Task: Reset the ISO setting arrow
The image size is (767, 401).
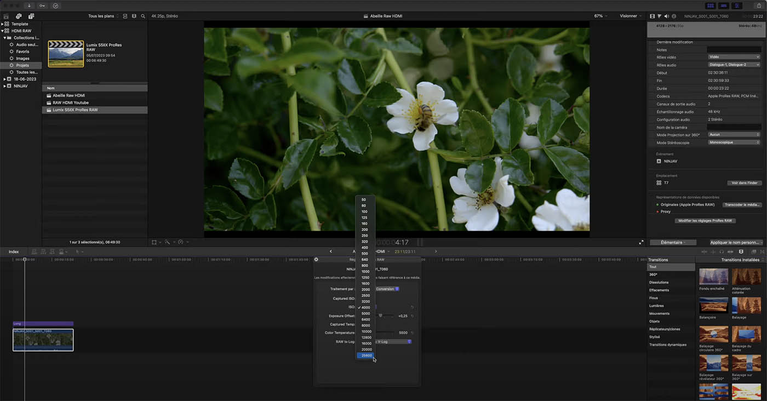Action: coord(412,307)
